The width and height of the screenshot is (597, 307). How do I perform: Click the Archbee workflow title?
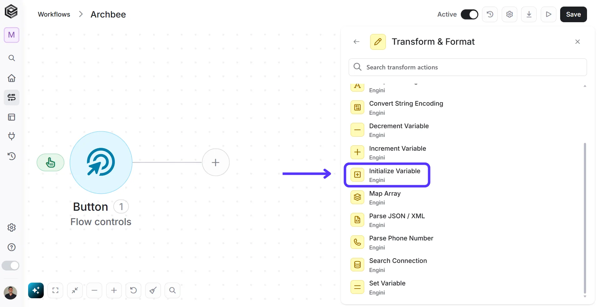[x=108, y=14]
